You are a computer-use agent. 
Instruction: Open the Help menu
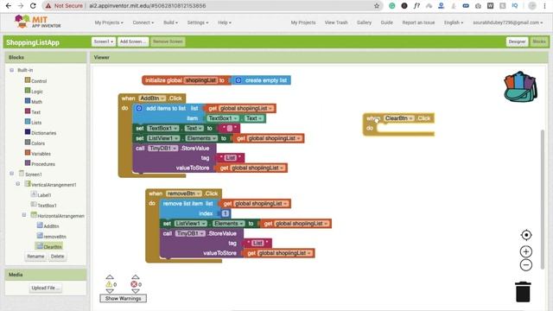(x=225, y=22)
